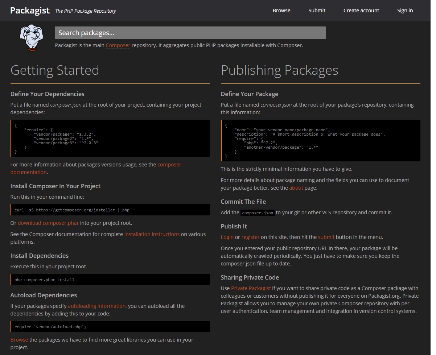Screen dimensions: 436x355
Task: Open the Browse menu item
Action: [x=281, y=11]
